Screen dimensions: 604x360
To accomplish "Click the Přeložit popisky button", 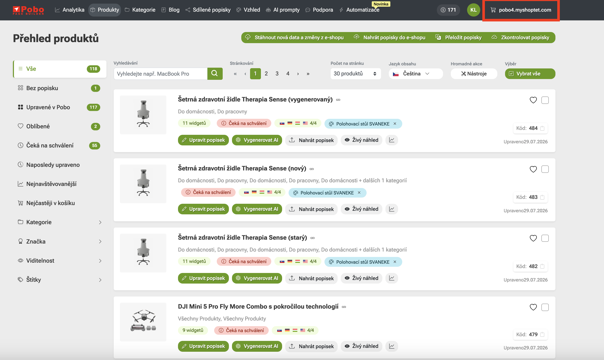I will tap(459, 38).
